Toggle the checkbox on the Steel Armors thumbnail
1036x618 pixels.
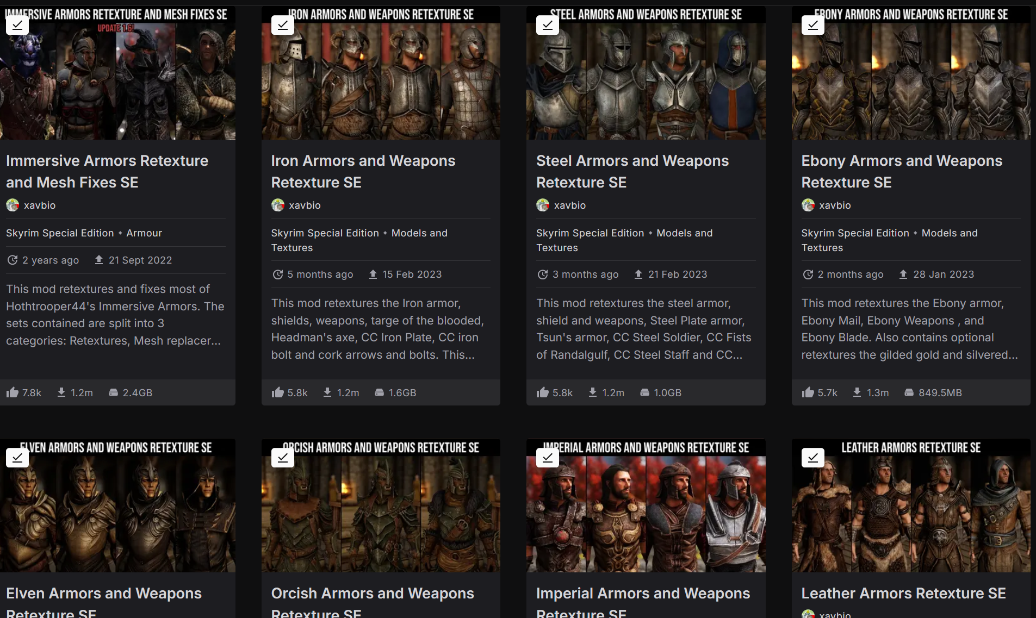coord(548,25)
